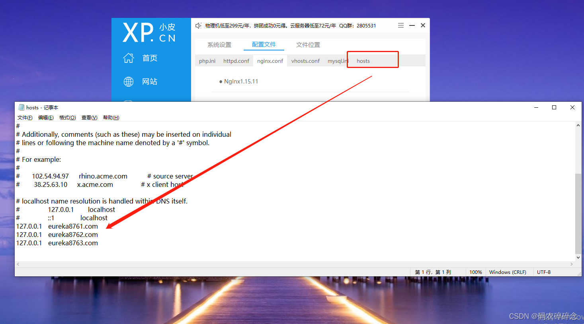584x324 pixels.
Task: Click the vertical scrollbar thumb in Notepad
Action: [x=578, y=213]
